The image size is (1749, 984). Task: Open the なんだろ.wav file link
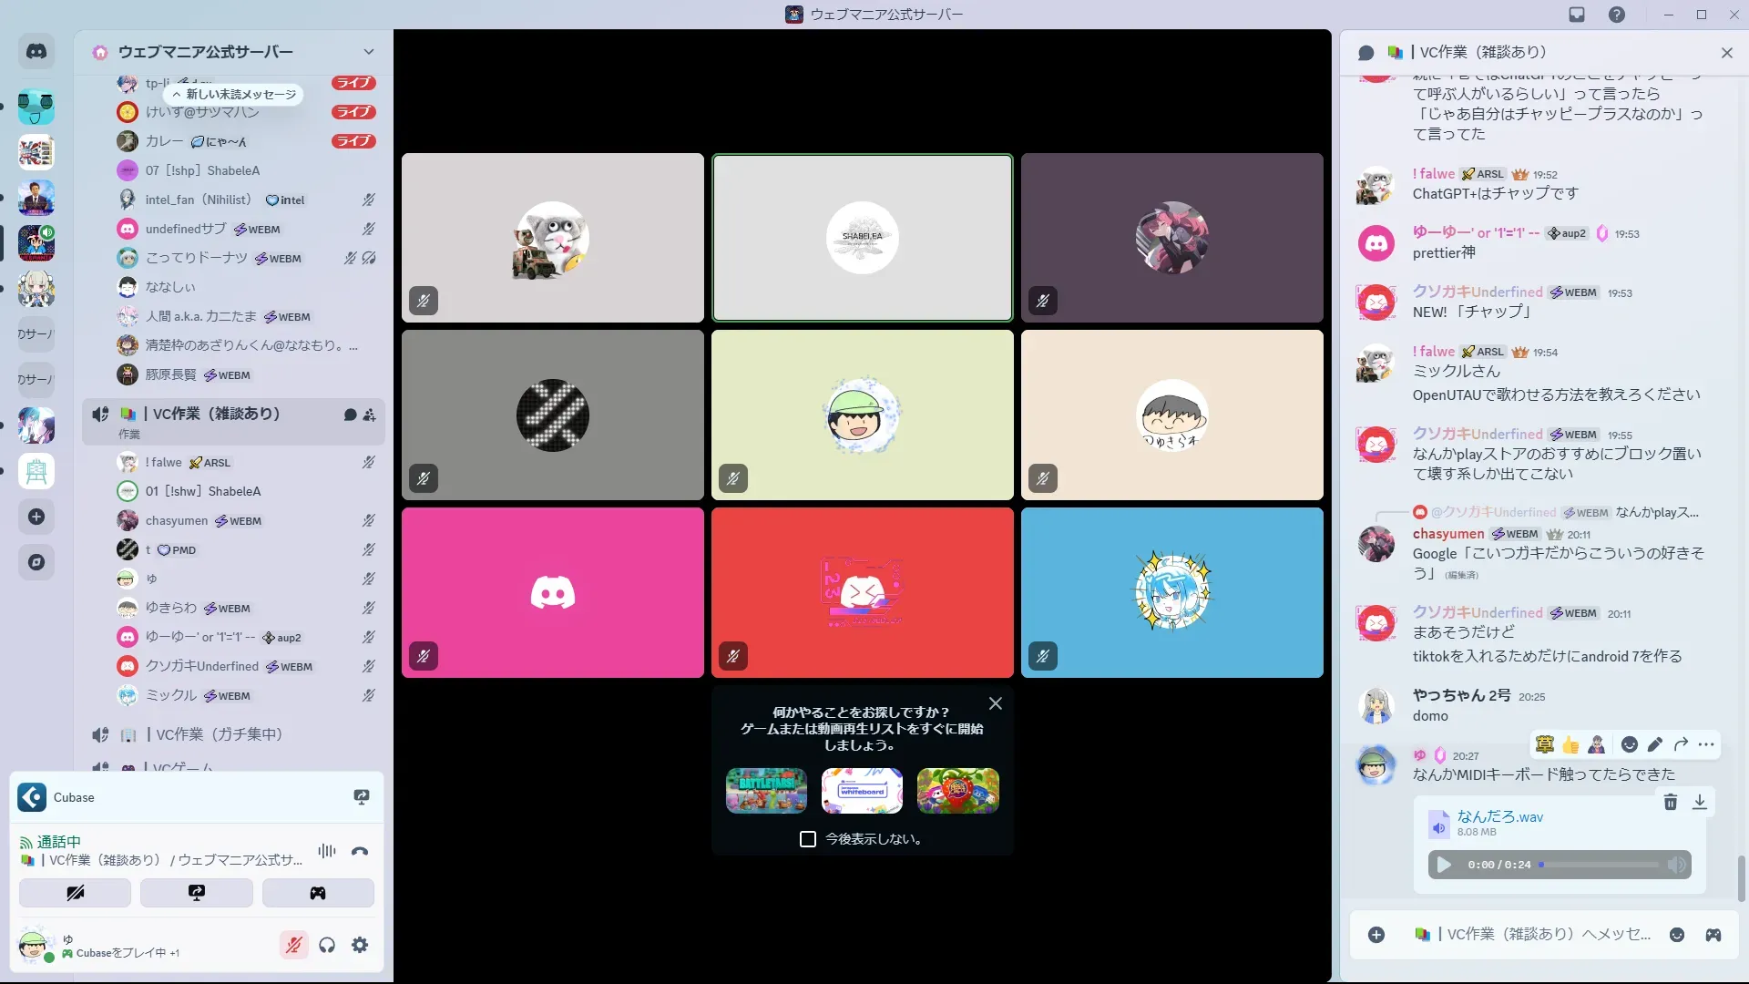(x=1499, y=816)
